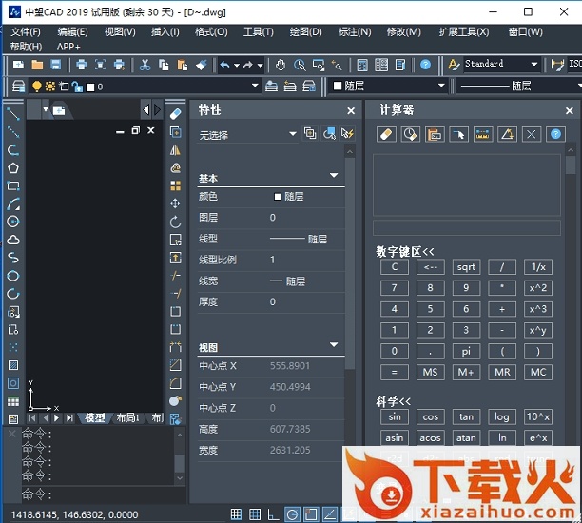Collapse the 基本 section in Properties
582x523 pixels.
click(334, 175)
